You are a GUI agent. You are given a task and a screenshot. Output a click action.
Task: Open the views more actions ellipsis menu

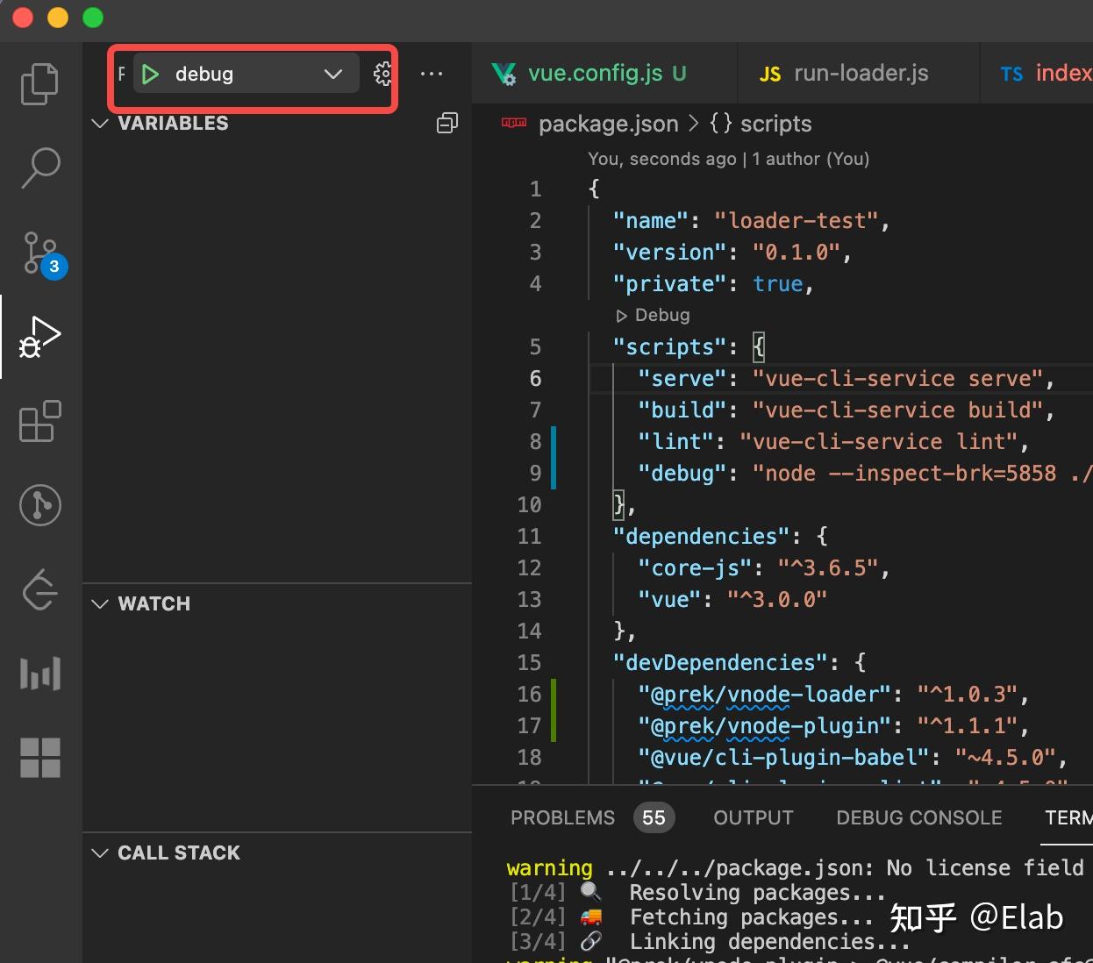pyautogui.click(x=431, y=74)
